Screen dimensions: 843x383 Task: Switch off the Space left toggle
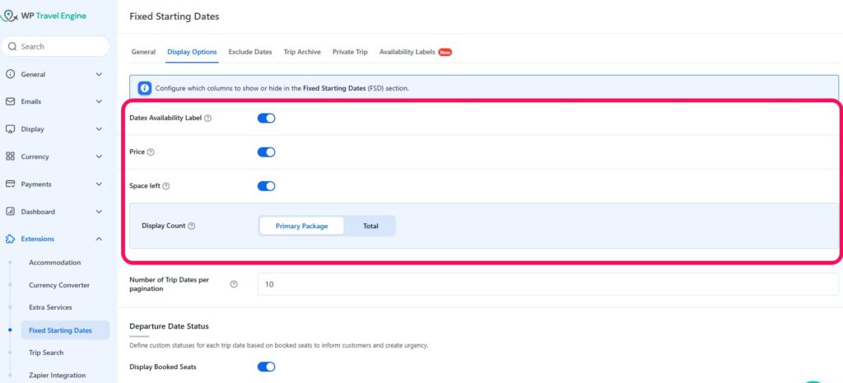coord(266,186)
